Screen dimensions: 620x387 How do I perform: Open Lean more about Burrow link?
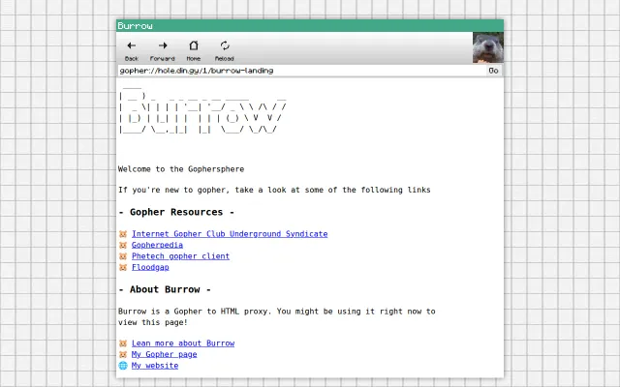tap(183, 343)
